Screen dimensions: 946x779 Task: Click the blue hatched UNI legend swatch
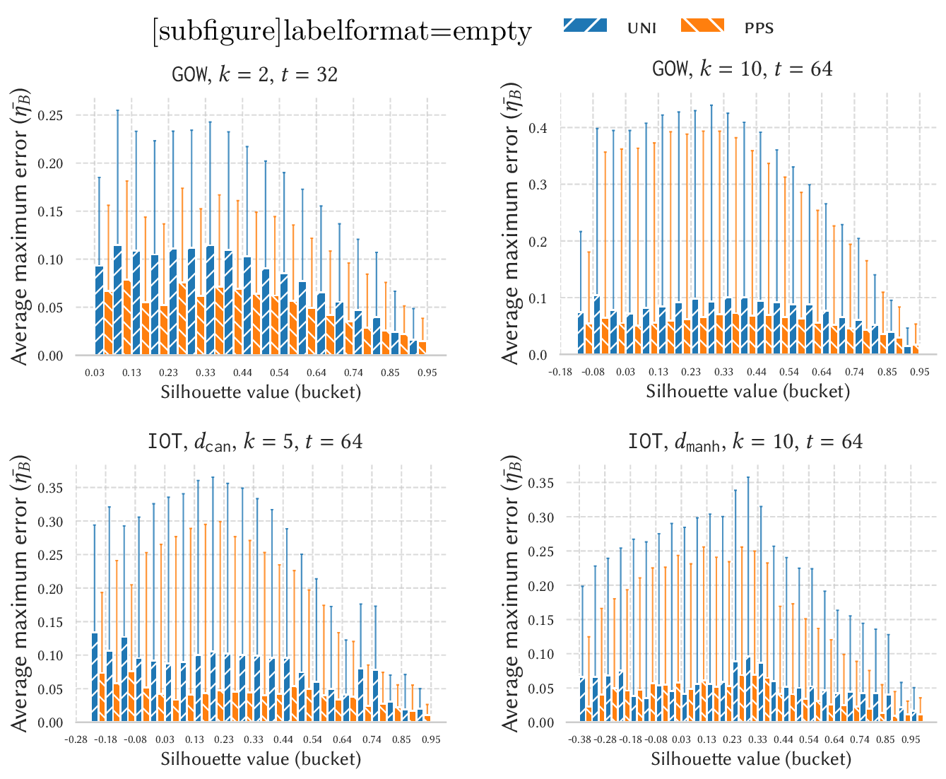(586, 25)
